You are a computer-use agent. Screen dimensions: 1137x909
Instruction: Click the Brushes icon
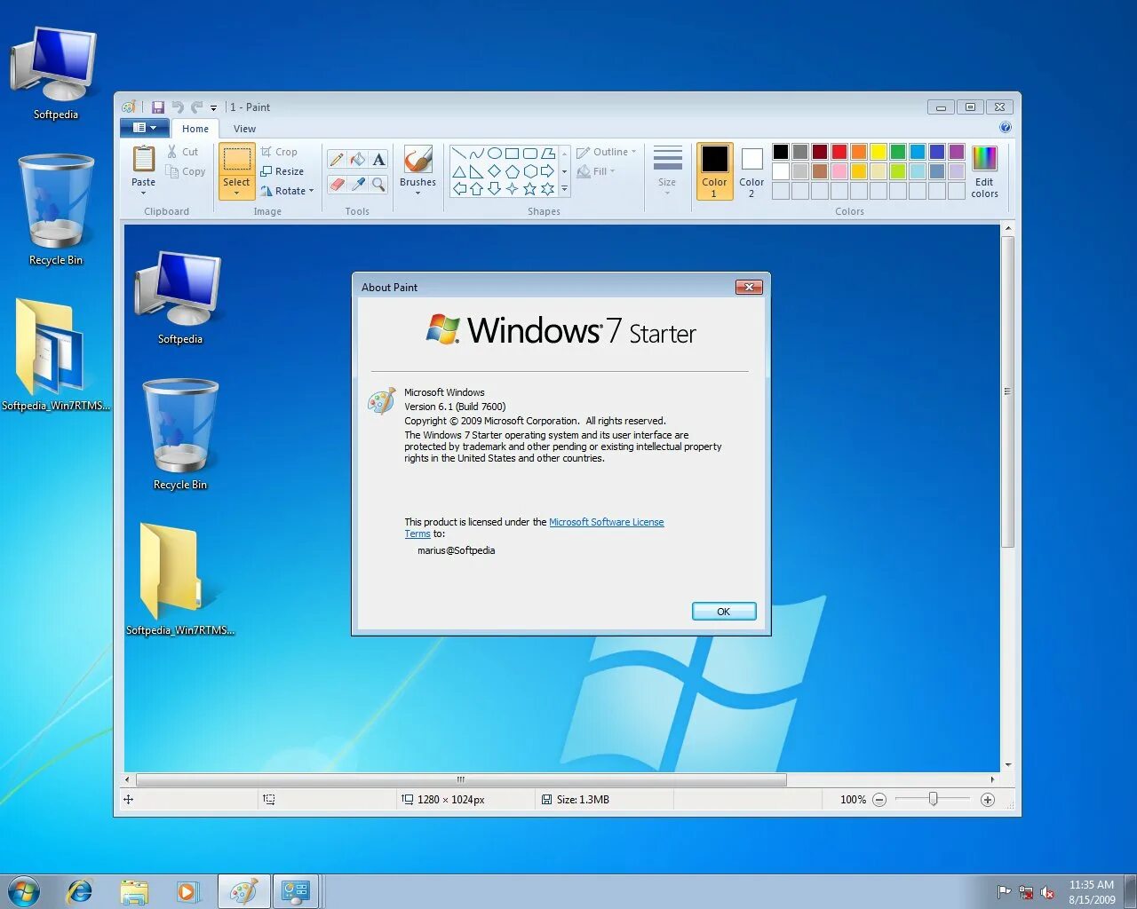click(417, 160)
